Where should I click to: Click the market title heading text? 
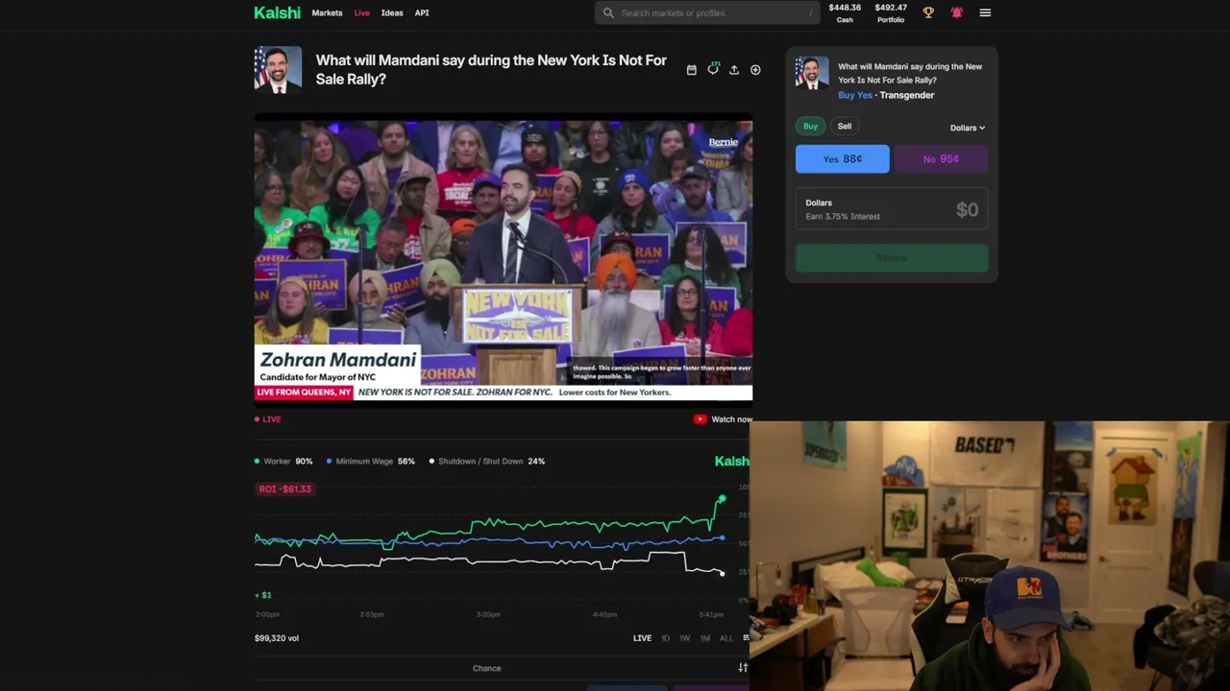[x=491, y=69]
